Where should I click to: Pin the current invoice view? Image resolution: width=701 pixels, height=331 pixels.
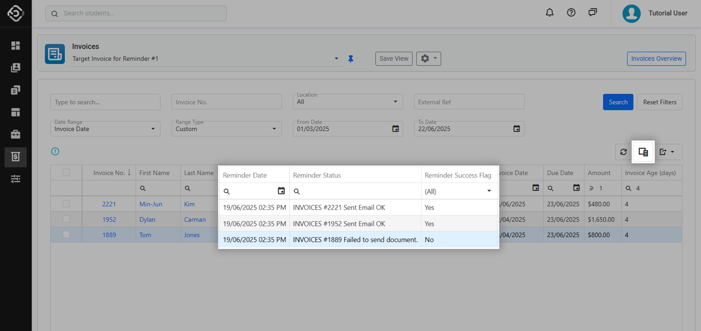pos(350,58)
